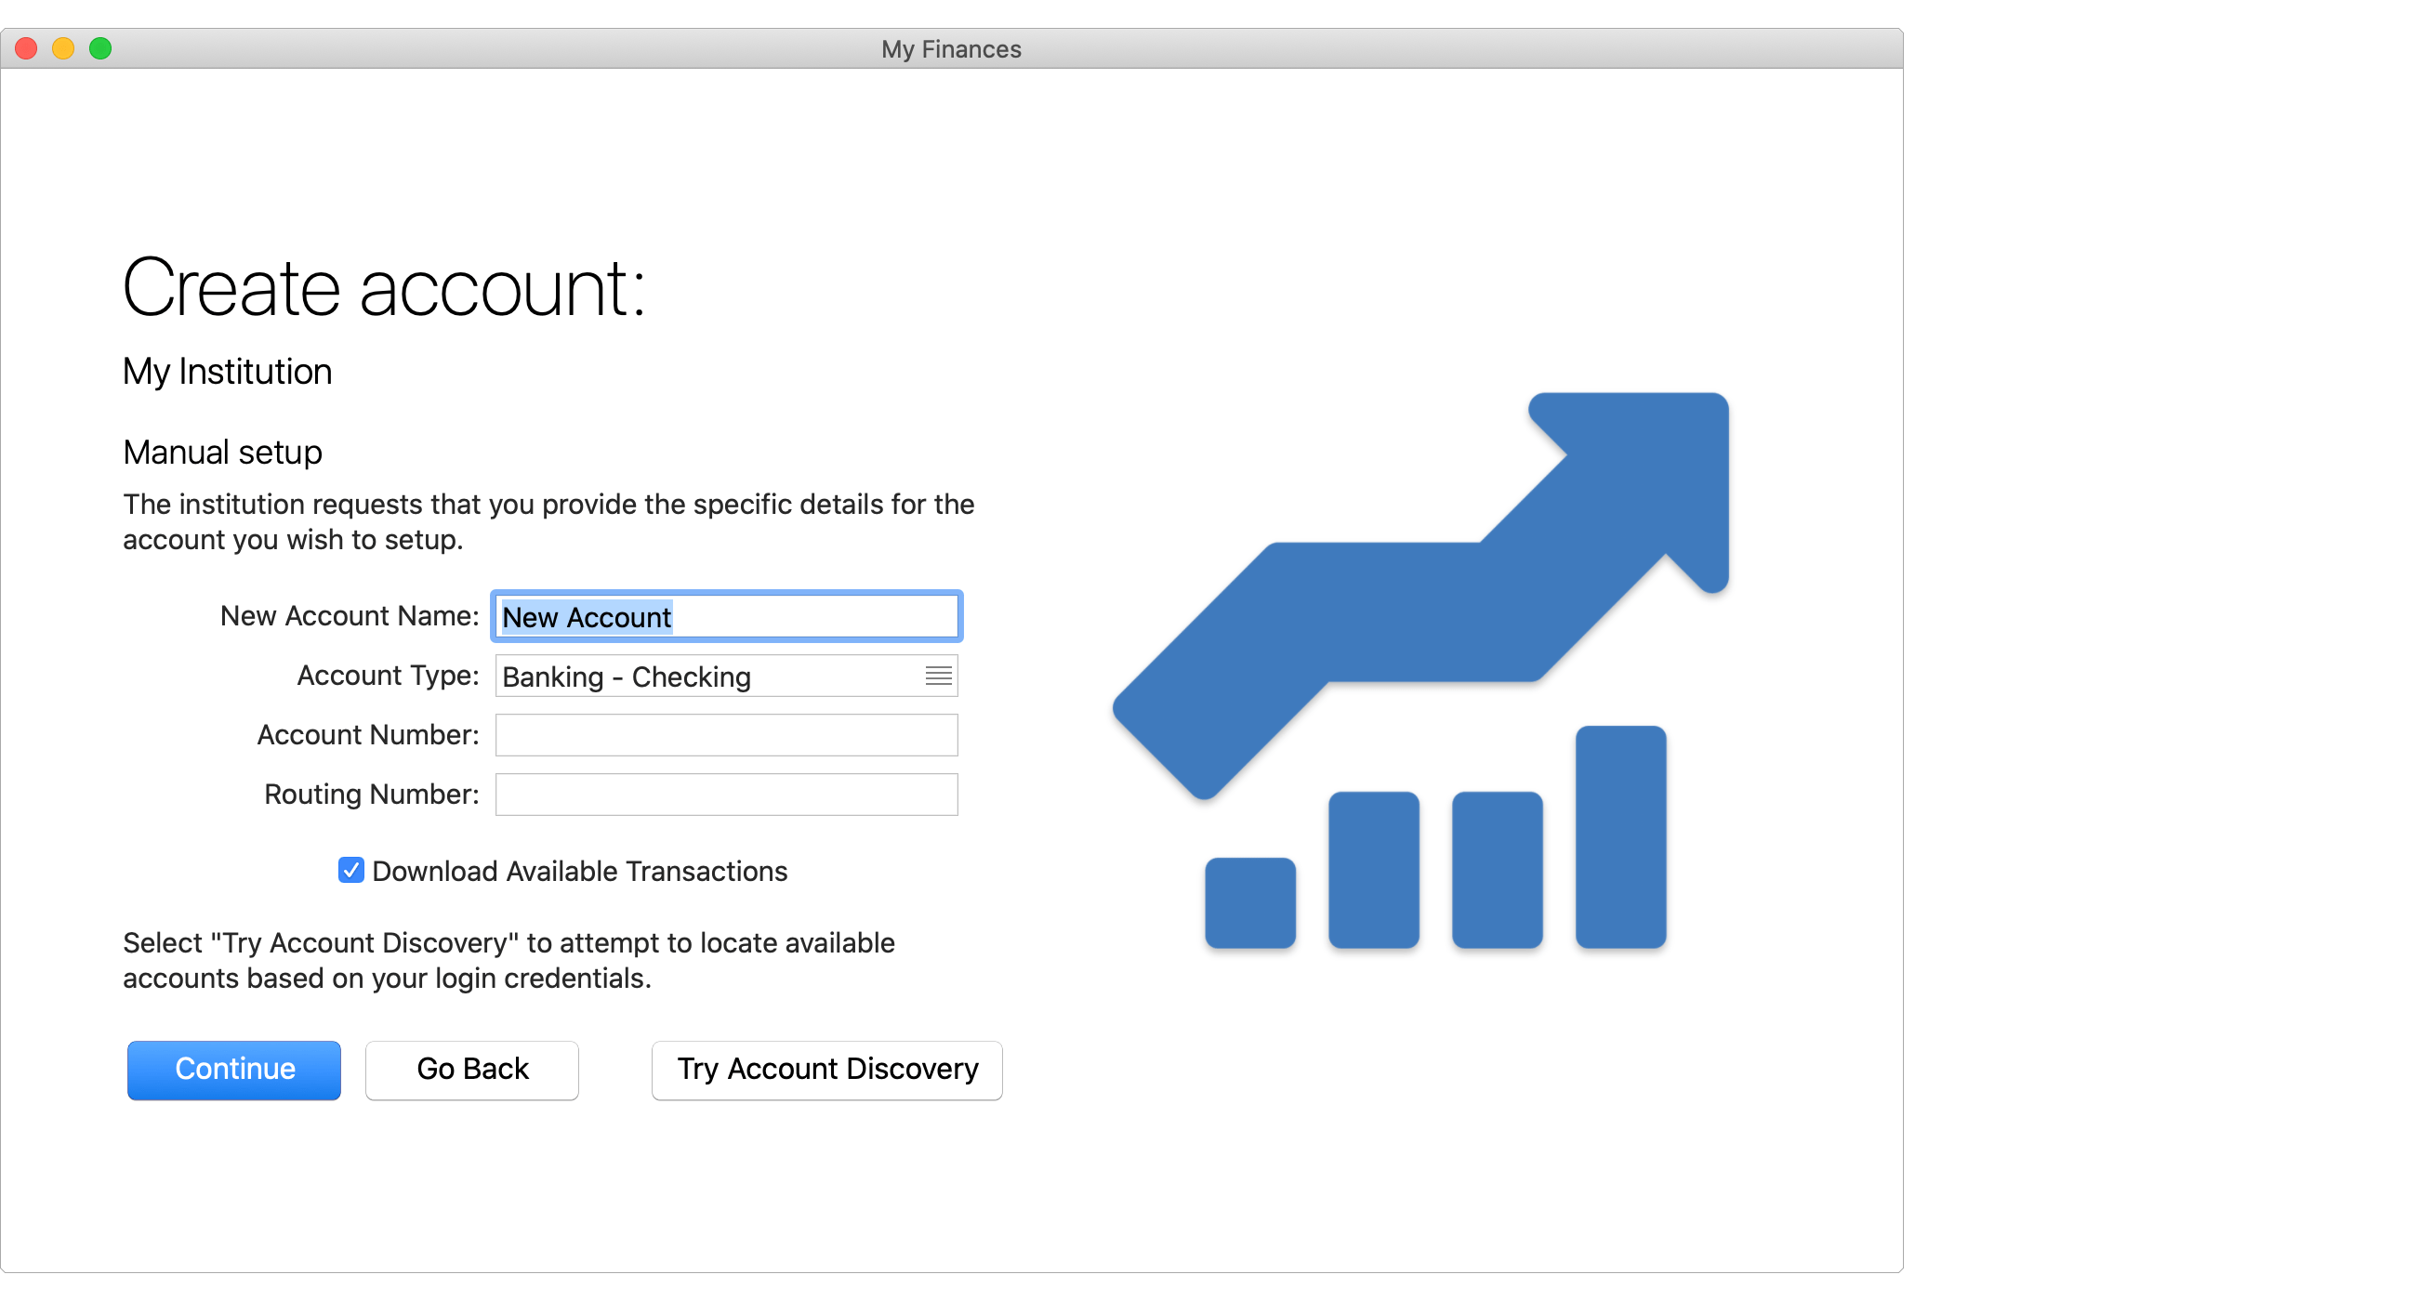Click the My Finances window title
This screenshot has height=1301, width=2417.
click(950, 48)
